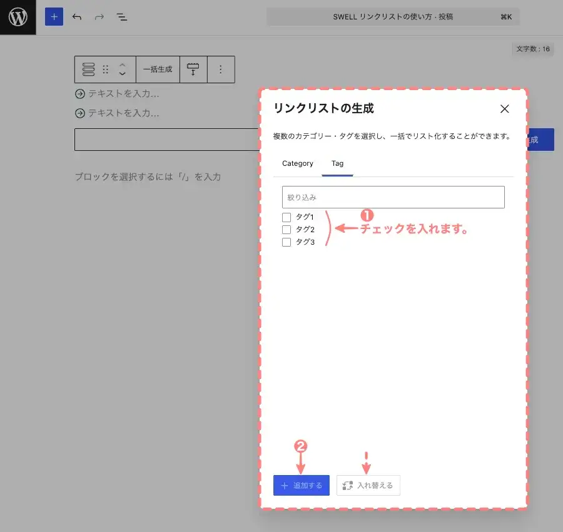The image size is (563, 532).
Task: Click the paint roller style icon in toolbar
Action: point(193,69)
